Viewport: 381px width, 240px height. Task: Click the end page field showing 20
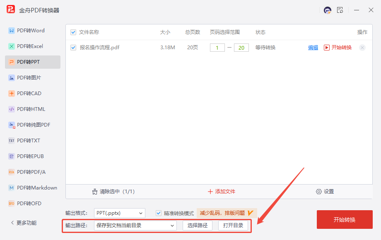(x=241, y=48)
